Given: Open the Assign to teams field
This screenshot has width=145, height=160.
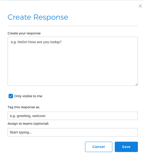Looking at the screenshot, I should click(73, 132).
